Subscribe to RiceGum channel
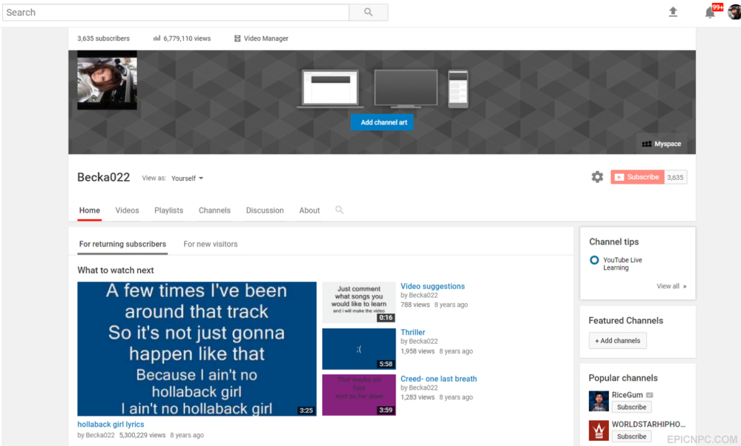The width and height of the screenshot is (741, 446). (x=632, y=407)
